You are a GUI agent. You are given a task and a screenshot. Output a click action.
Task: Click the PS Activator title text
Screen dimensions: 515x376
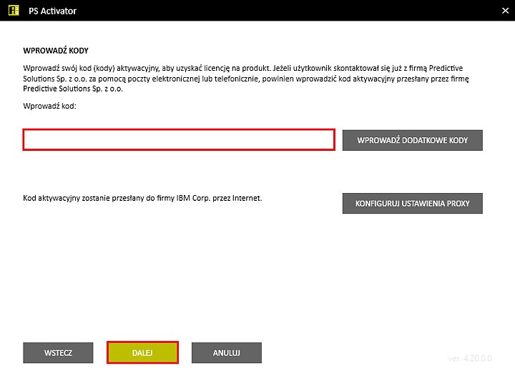[52, 11]
